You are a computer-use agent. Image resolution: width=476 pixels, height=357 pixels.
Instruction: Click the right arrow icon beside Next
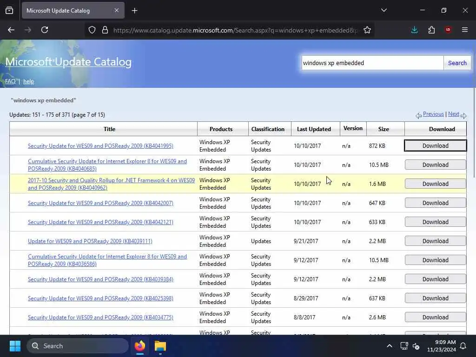pos(463,115)
